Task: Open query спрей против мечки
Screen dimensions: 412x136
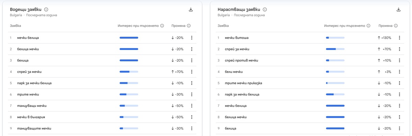Action: click(x=241, y=60)
